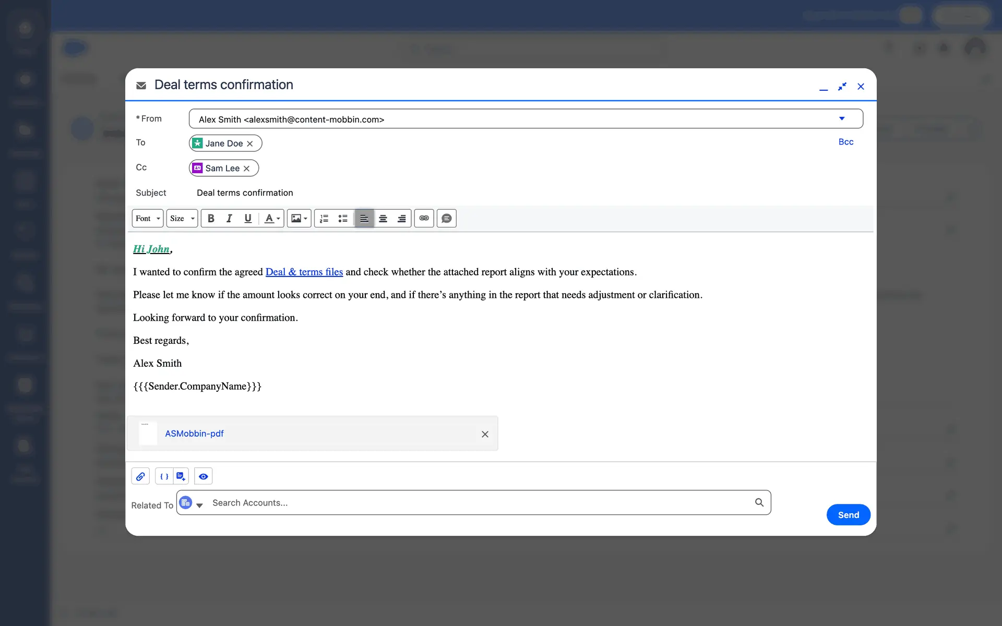Viewport: 1002px width, 626px height.
Task: Expand the From address dropdown
Action: click(841, 119)
